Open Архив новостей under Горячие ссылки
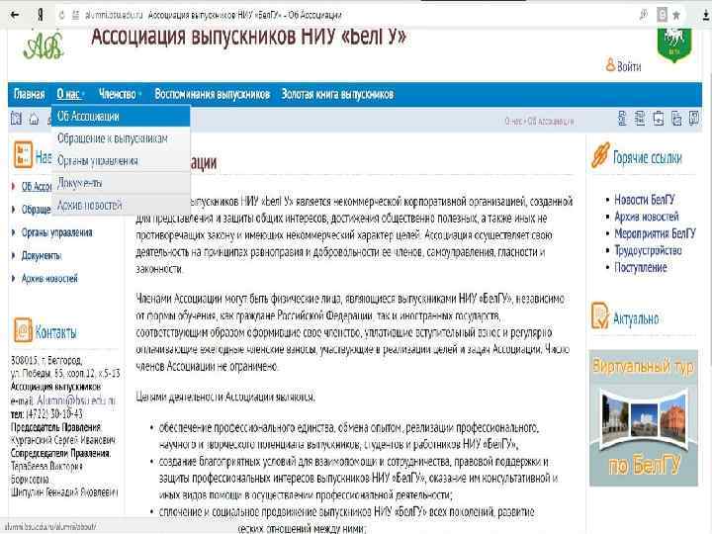 pos(647,217)
